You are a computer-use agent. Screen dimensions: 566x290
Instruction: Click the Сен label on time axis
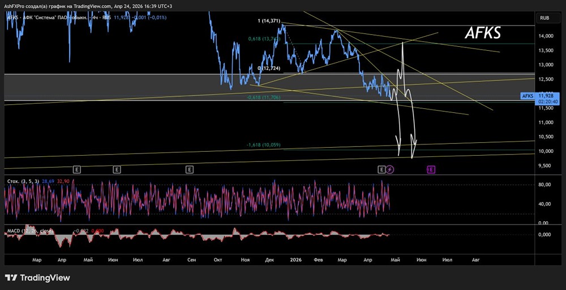tap(192, 260)
